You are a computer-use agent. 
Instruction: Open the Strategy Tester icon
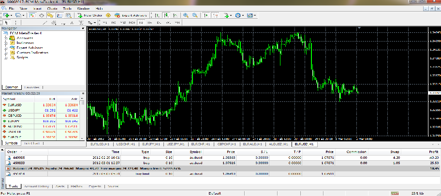tap(69, 15)
